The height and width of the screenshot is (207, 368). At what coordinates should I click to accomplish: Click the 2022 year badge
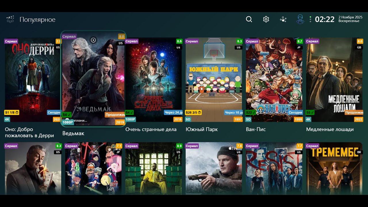click(359, 119)
